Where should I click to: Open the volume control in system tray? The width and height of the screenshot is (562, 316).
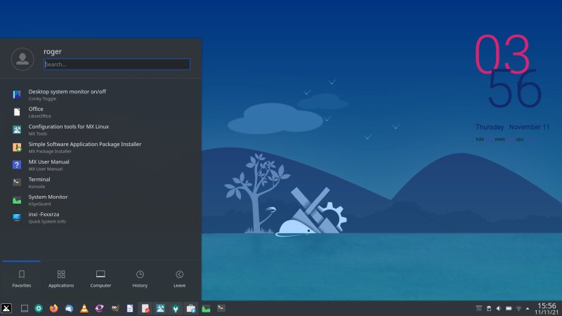coord(498,308)
